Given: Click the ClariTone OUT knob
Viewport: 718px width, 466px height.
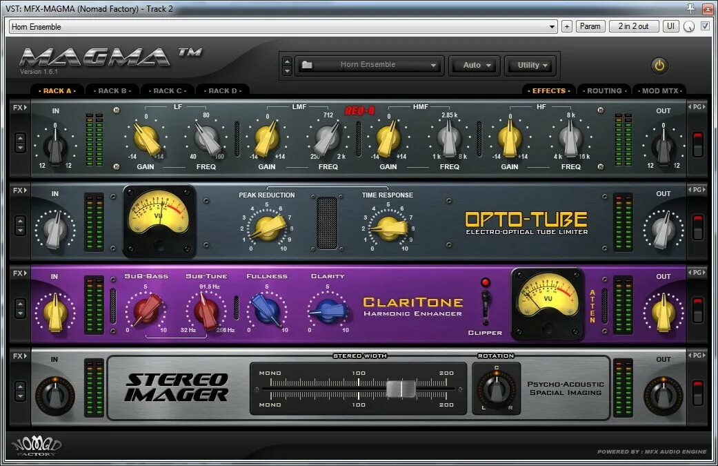Looking at the screenshot, I should coord(664,313).
